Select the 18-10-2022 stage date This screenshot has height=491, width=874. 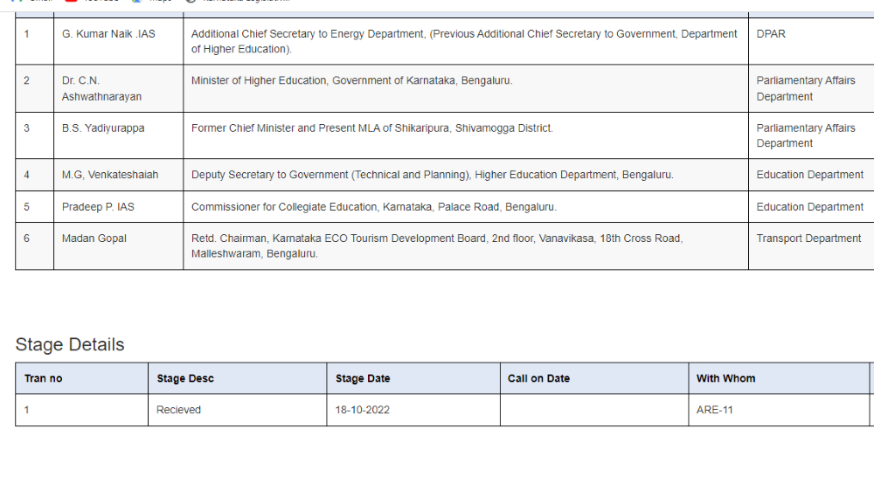[362, 410]
